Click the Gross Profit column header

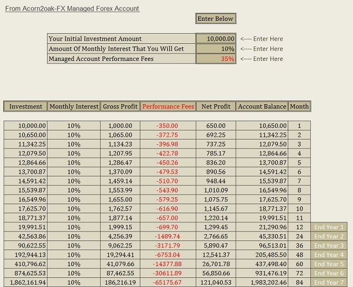(x=120, y=106)
